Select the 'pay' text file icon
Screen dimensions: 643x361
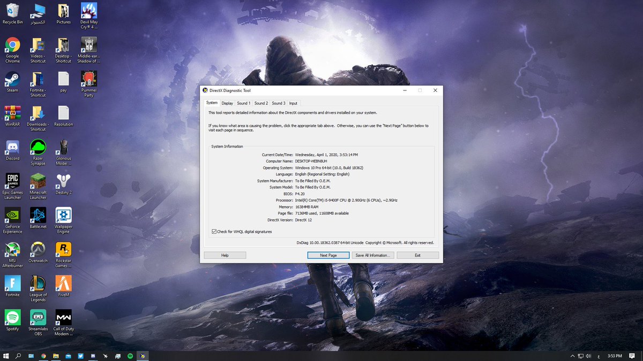coord(63,82)
